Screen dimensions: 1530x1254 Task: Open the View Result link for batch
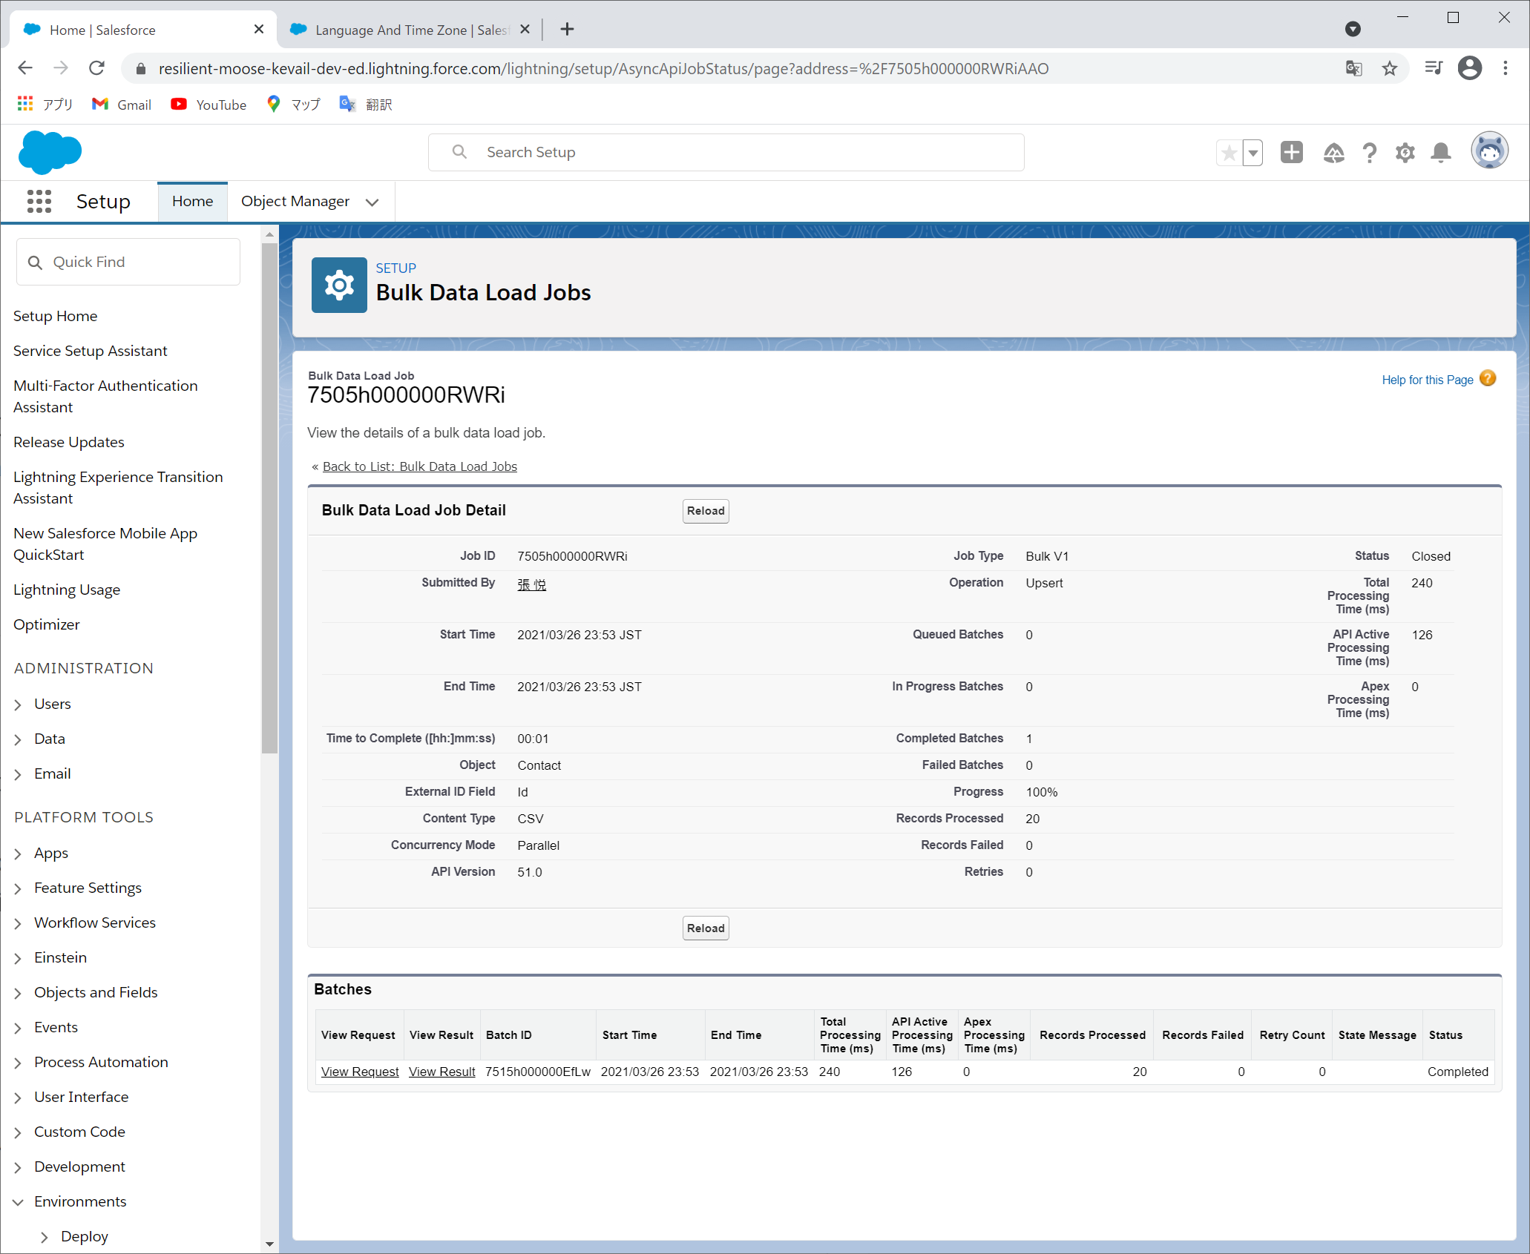click(x=441, y=1072)
